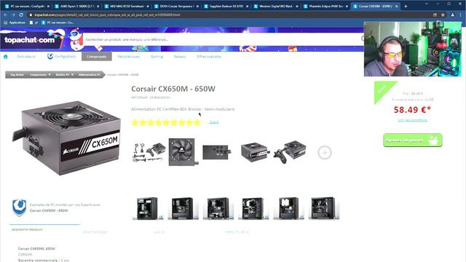
Task: Go back with the browser back arrow
Action: pyautogui.click(x=5, y=15)
